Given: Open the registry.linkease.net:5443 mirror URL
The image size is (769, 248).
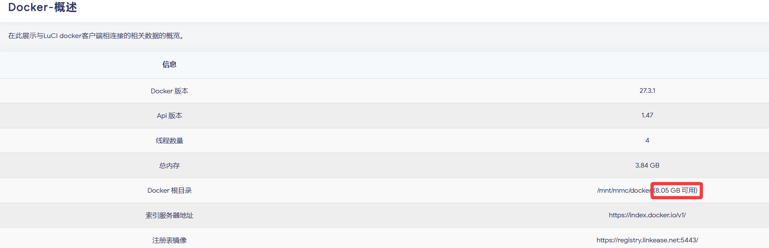Looking at the screenshot, I should click(647, 240).
